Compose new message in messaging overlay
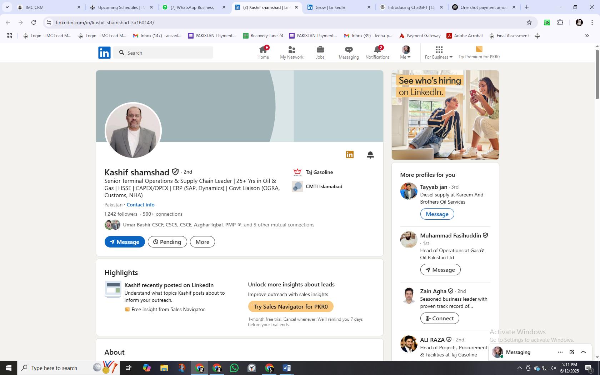600x375 pixels. [572, 352]
